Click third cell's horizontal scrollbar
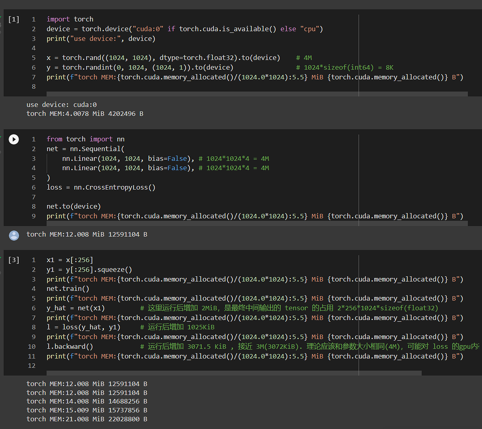The width and height of the screenshot is (482, 429). coord(234,373)
